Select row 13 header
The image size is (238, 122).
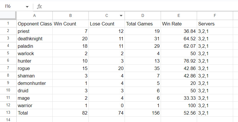(x=8, y=113)
